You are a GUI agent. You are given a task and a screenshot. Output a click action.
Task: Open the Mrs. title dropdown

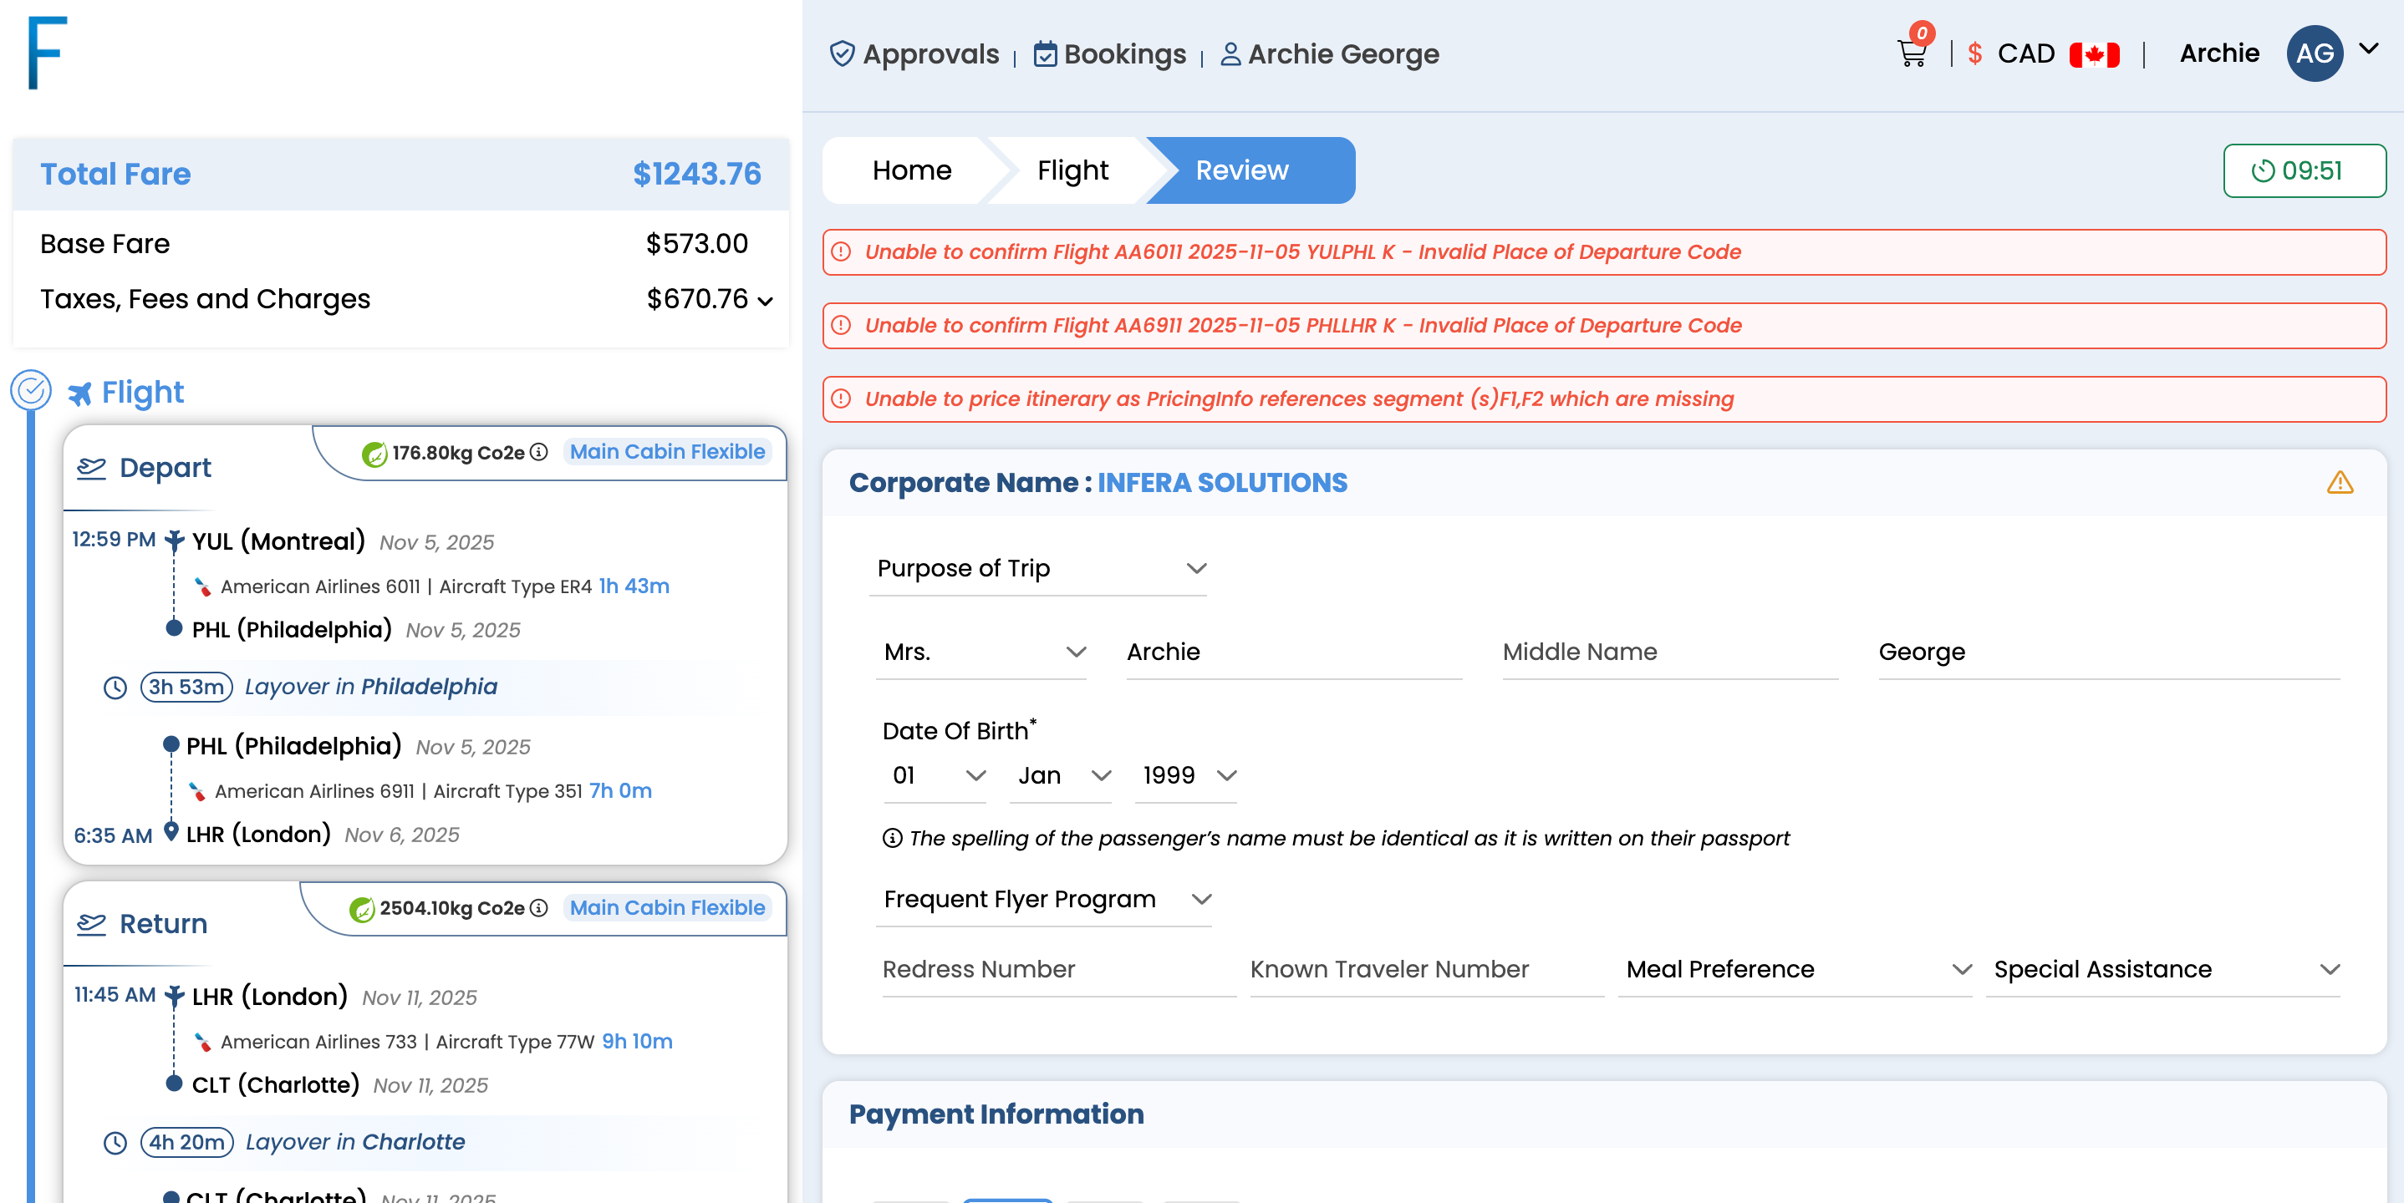coord(982,652)
